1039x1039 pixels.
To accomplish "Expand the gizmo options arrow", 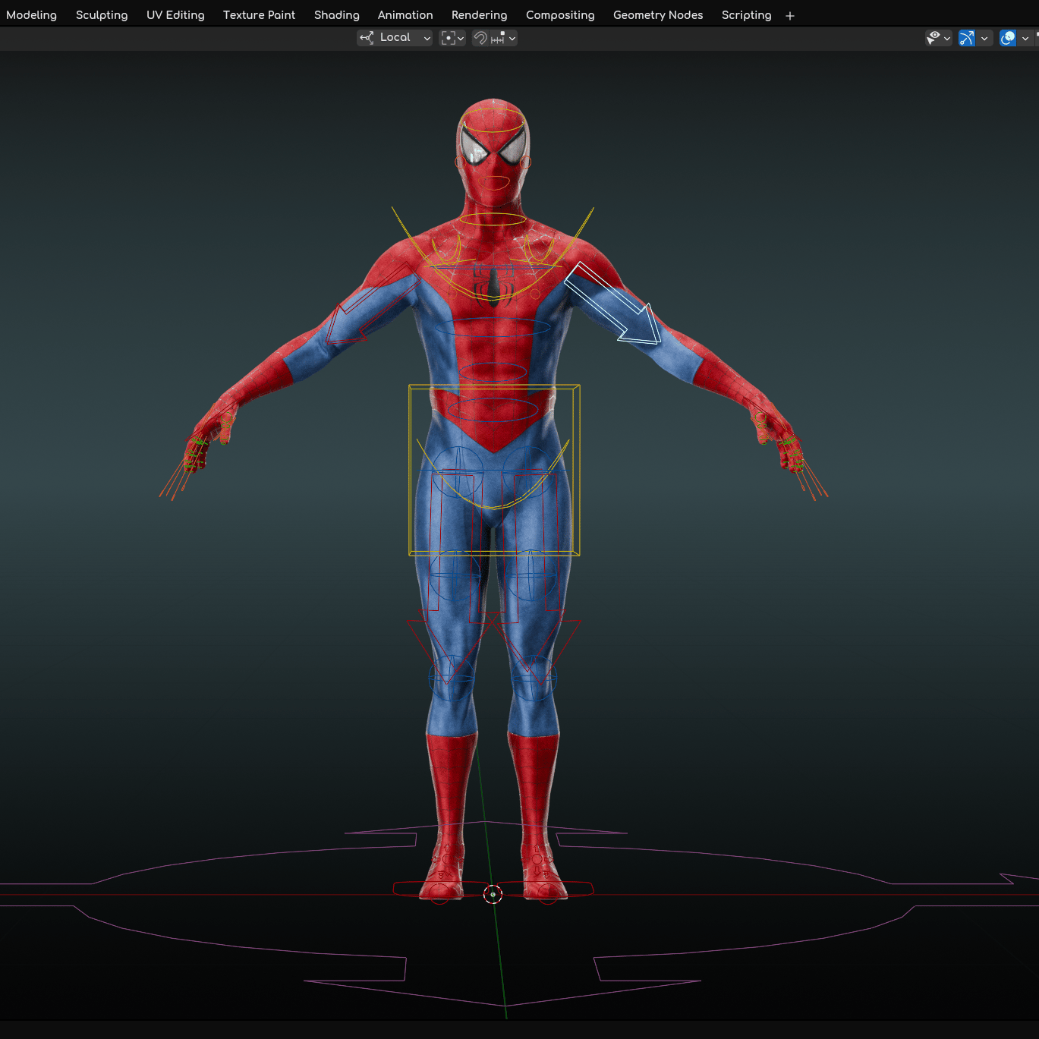I will pos(984,38).
